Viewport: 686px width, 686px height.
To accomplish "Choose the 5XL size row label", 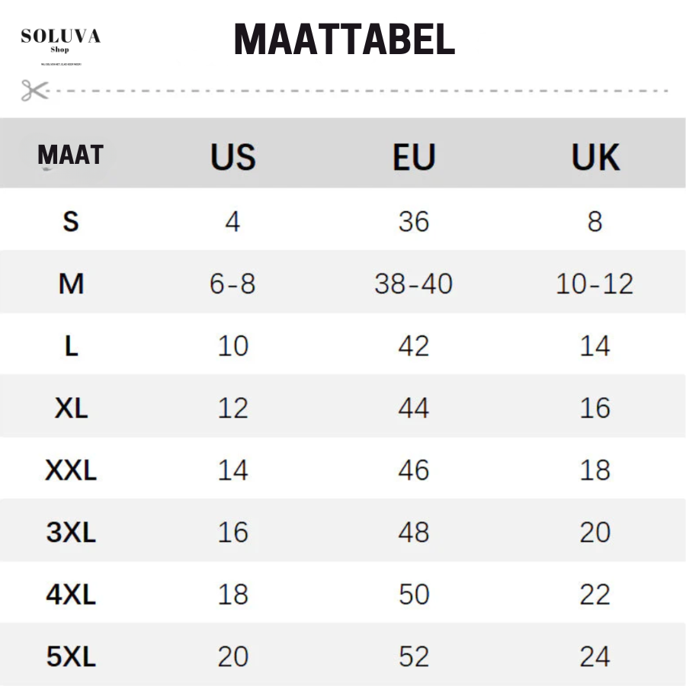I will pyautogui.click(x=71, y=656).
